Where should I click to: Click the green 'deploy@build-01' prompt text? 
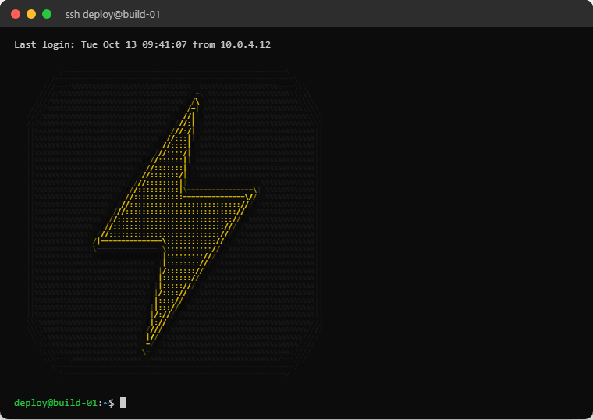(55, 403)
